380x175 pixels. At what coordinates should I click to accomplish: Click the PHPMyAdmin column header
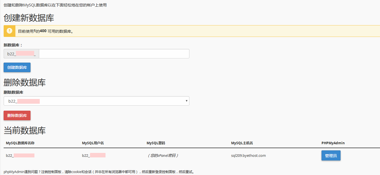[333, 143]
